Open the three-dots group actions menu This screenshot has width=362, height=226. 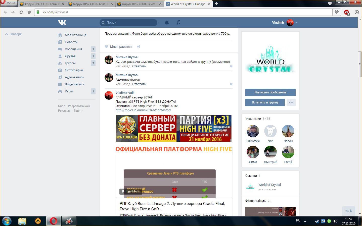[291, 102]
